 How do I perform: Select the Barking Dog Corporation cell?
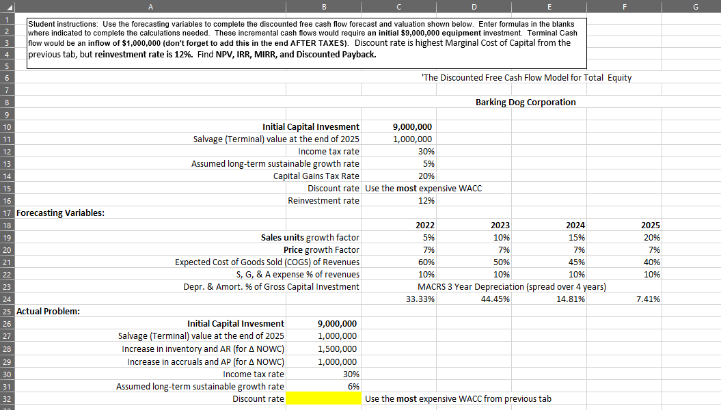[526, 102]
